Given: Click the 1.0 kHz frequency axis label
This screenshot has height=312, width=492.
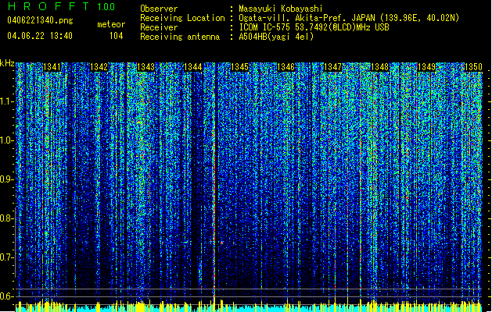Looking at the screenshot, I should pyautogui.click(x=7, y=140).
